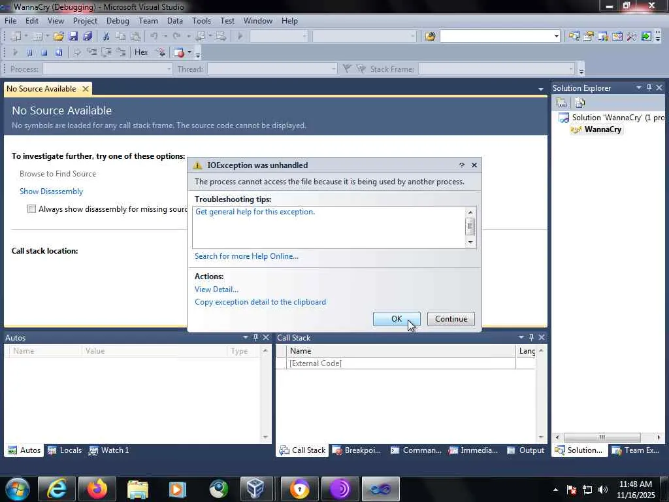Click the Properties icon in Solution Explorer
This screenshot has width=669, height=502.
pos(561,103)
